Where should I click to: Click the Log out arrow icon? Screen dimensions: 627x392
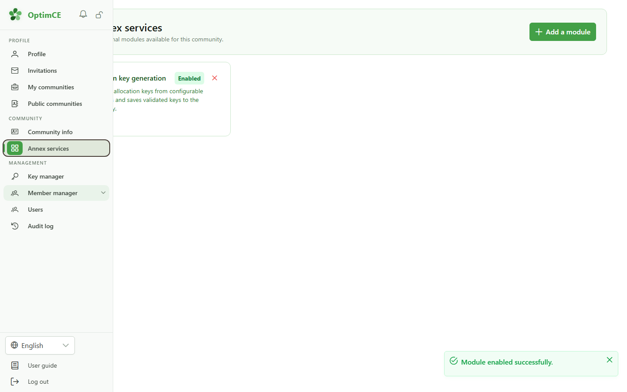pyautogui.click(x=15, y=382)
